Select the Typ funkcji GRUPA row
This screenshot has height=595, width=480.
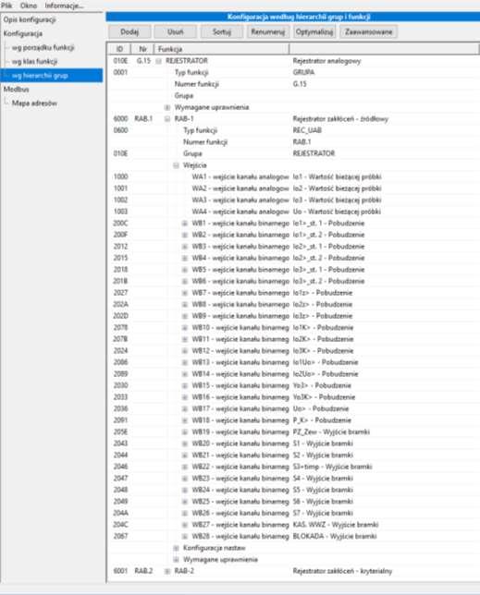[292, 72]
